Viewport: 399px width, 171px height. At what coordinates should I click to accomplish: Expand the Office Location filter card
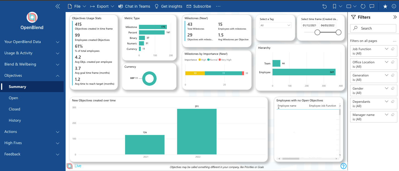387,62
